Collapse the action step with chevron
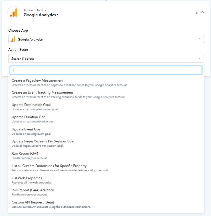This screenshot has width=211, height=216. point(202,12)
